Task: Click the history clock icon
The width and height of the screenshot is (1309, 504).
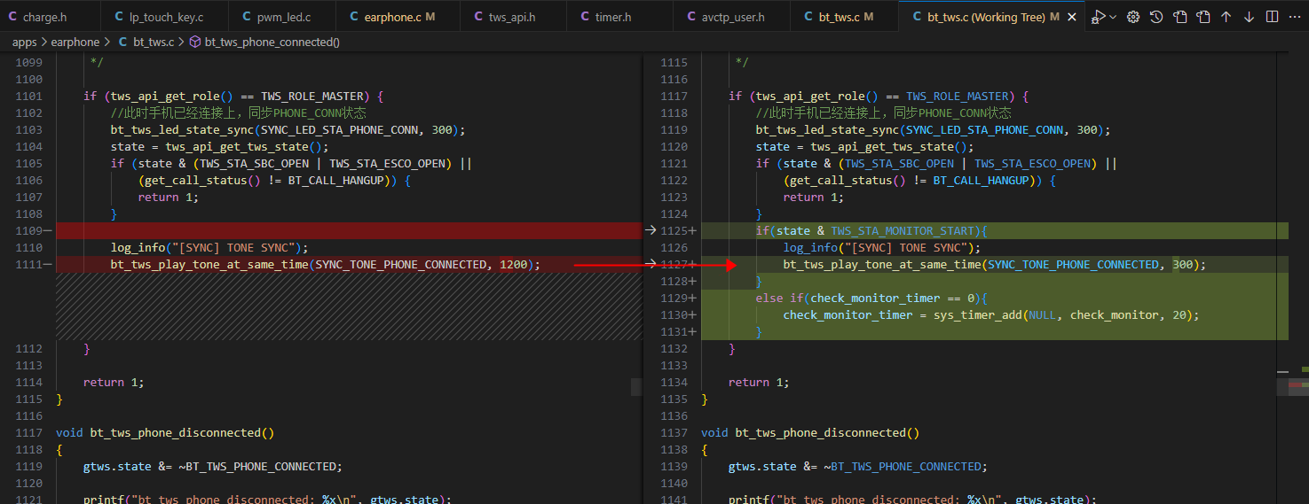Action: 1156,17
